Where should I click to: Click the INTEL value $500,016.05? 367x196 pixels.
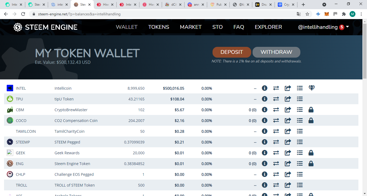(x=174, y=88)
